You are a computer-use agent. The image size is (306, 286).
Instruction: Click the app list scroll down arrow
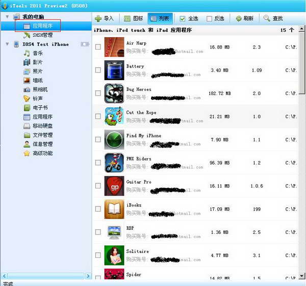pos(302,276)
